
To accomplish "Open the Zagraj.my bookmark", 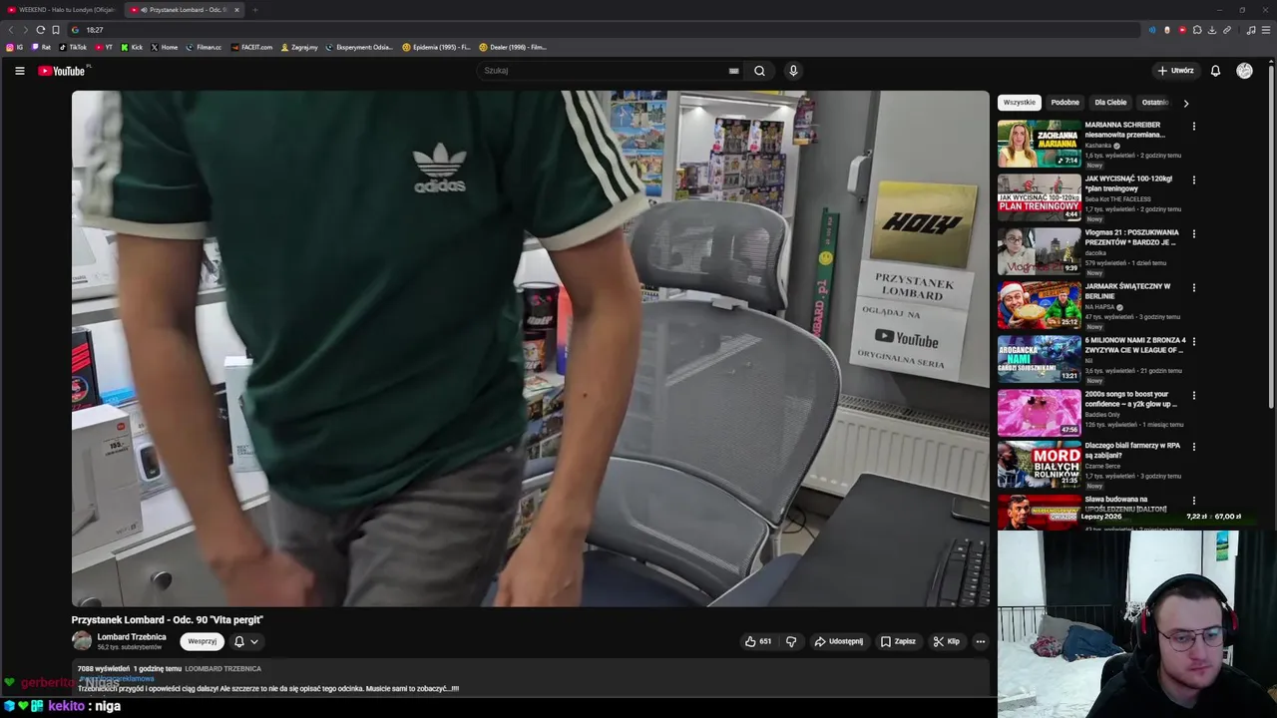I will pyautogui.click(x=299, y=47).
